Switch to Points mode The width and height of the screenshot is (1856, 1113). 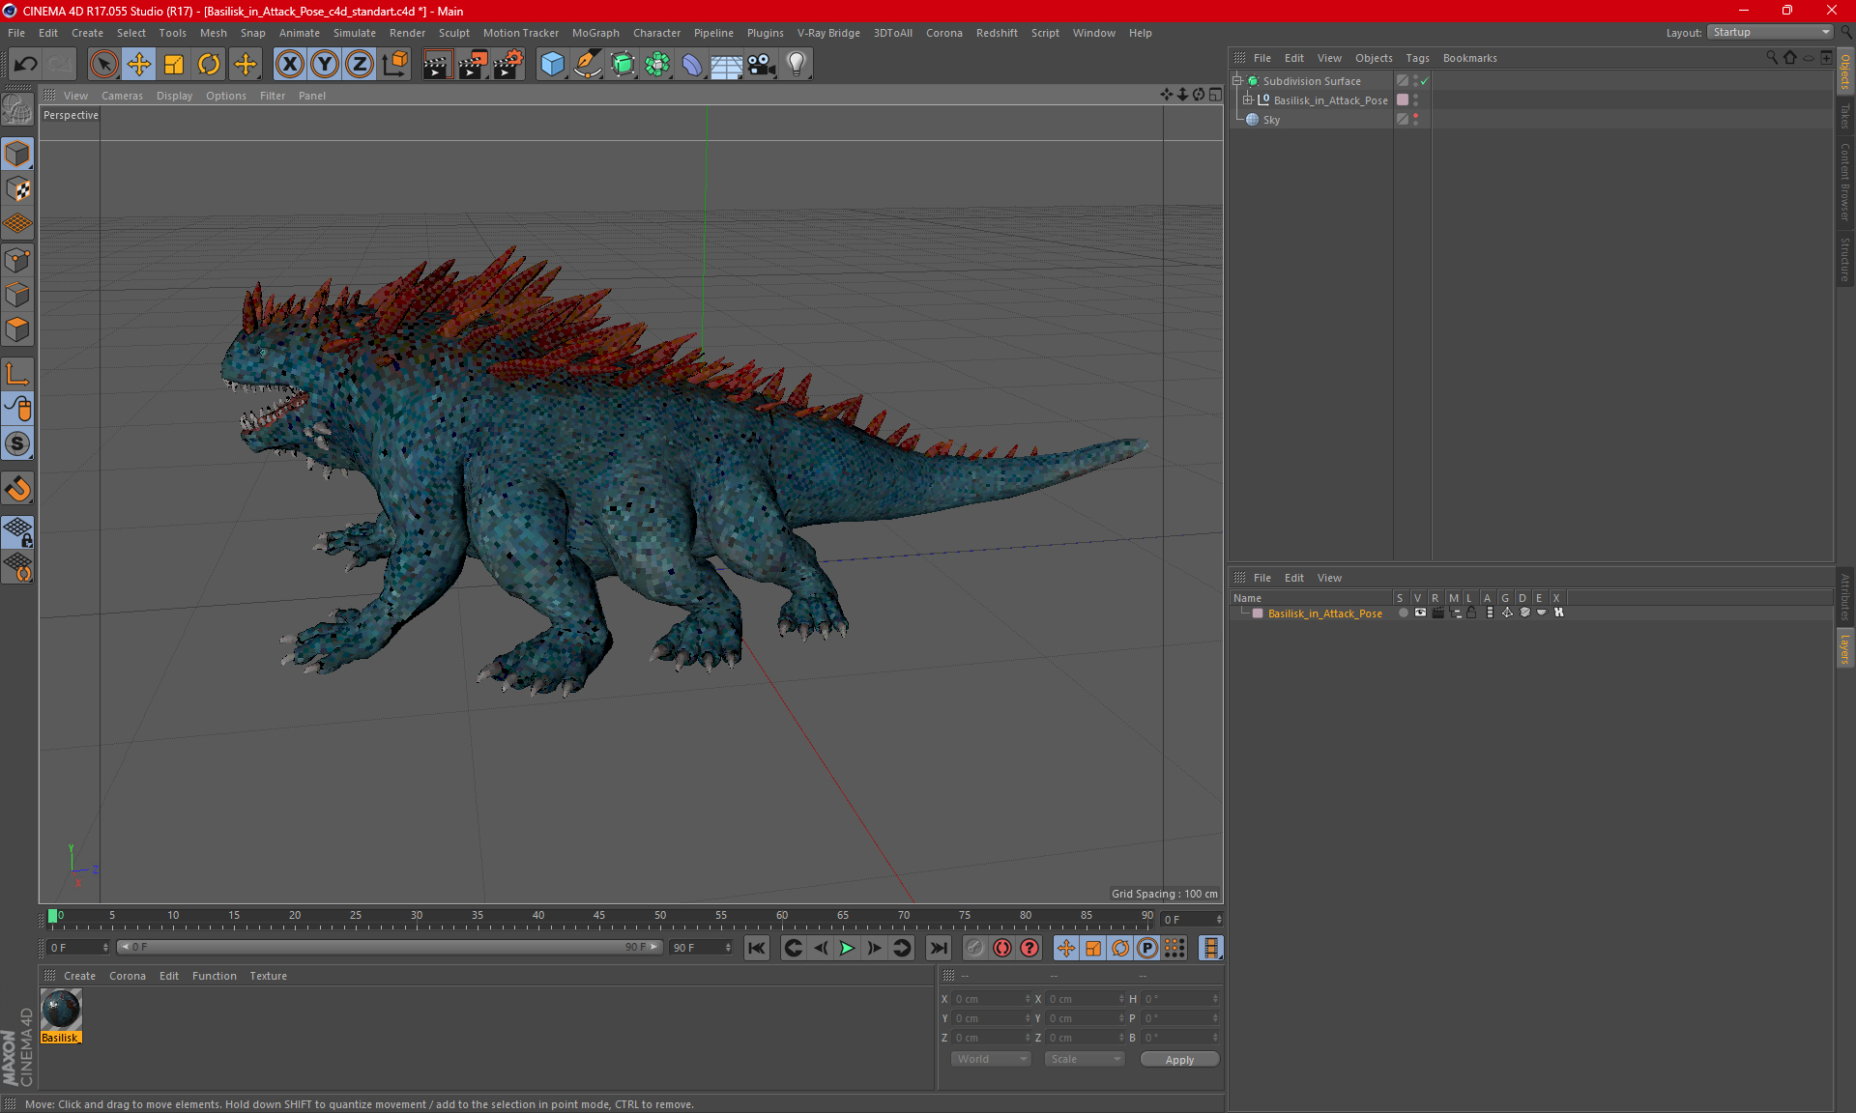pyautogui.click(x=17, y=260)
